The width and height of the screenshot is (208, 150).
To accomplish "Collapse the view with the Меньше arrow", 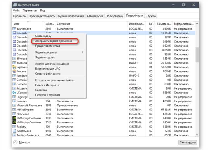I will 15,143.
